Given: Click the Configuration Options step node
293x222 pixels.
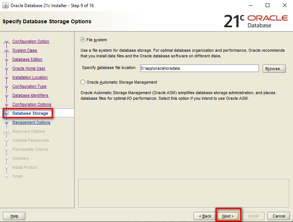Looking at the screenshot, I should [x=6, y=104].
